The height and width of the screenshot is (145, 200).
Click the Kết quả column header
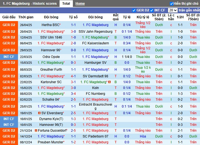pyautogui.click(x=116, y=17)
